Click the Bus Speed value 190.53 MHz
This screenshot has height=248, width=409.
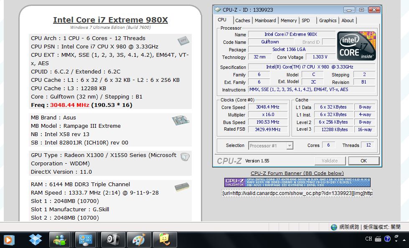pos(268,122)
